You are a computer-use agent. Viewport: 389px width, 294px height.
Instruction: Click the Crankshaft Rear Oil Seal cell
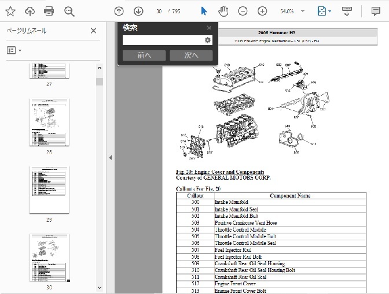(290, 277)
